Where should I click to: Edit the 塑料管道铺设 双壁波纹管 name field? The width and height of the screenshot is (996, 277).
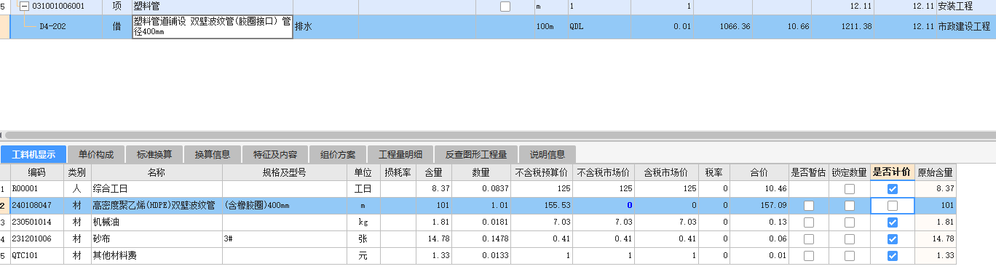[x=213, y=27]
